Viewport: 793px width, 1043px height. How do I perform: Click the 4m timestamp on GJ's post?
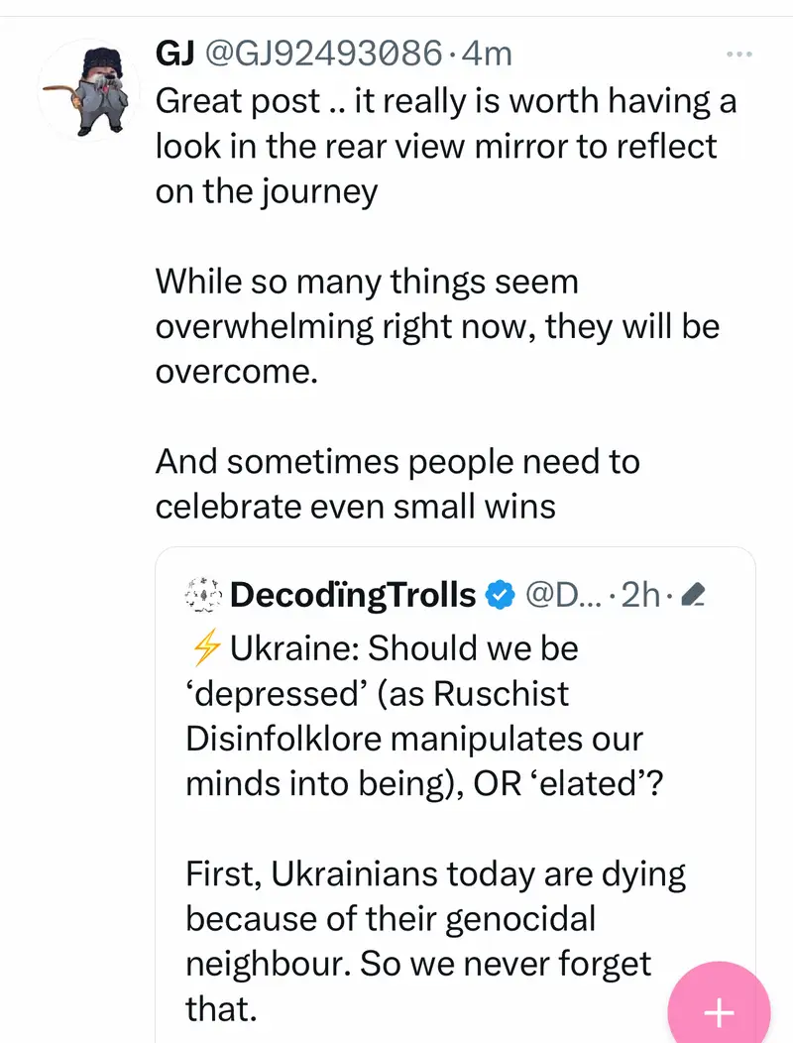pyautogui.click(x=487, y=54)
